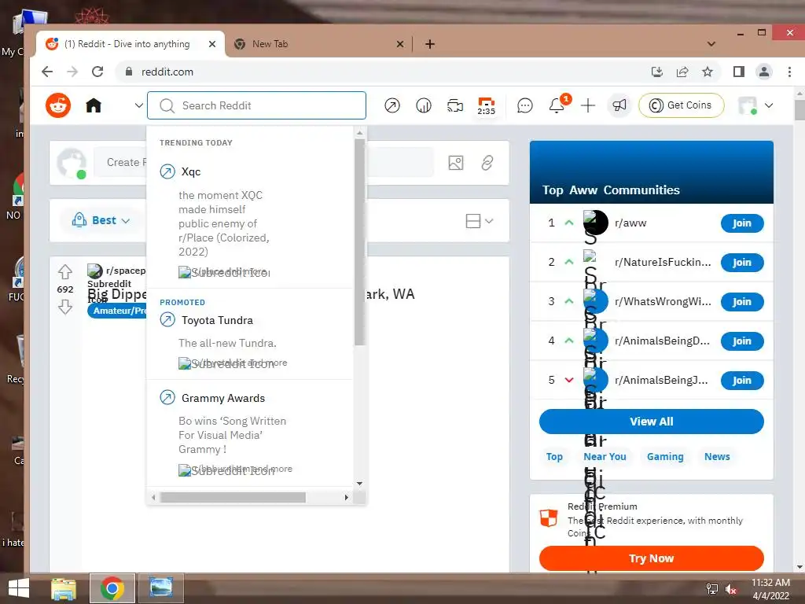Open the Windows Start button
The width and height of the screenshot is (805, 604).
19,588
